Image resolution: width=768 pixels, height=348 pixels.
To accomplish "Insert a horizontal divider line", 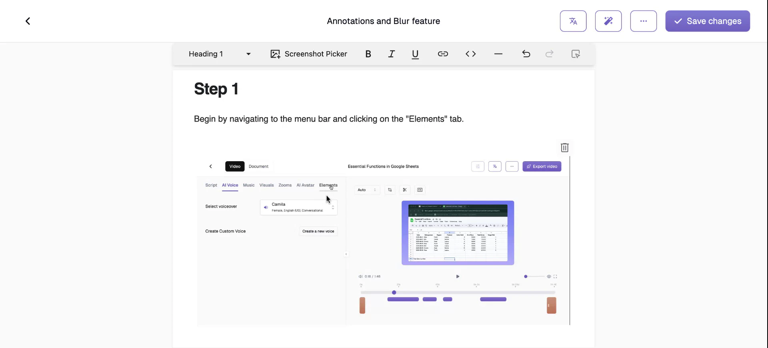I will 498,54.
